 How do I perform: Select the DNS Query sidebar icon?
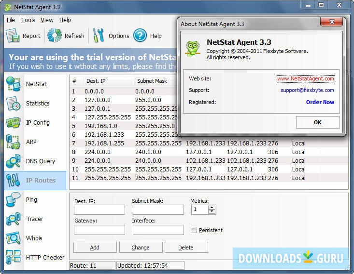[x=14, y=161]
